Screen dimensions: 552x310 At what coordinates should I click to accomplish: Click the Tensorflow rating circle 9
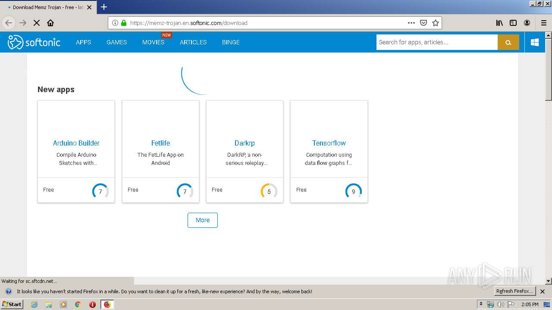[354, 191]
